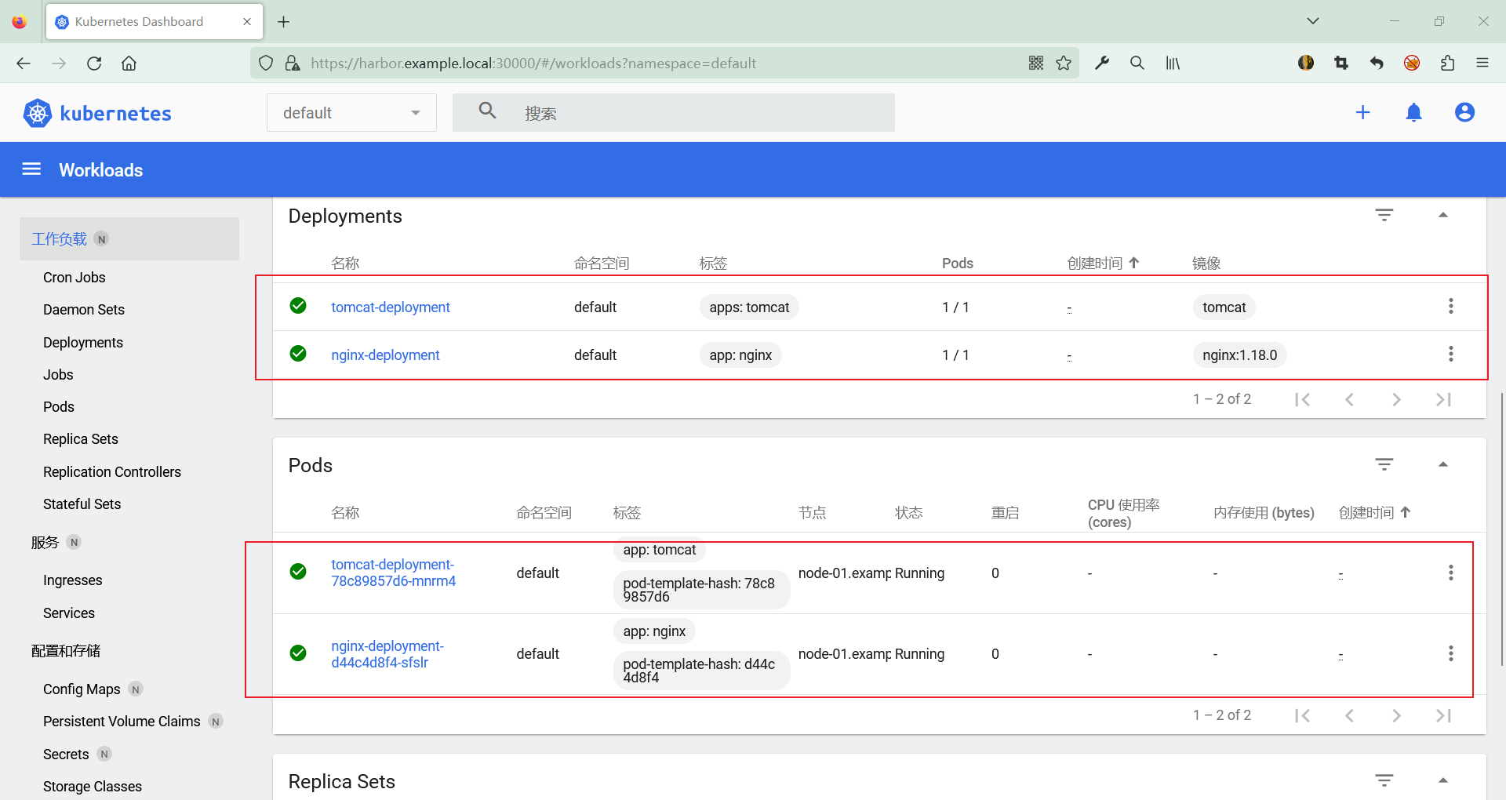Click the browser address bar URL
The image size is (1506, 800).
(x=533, y=63)
